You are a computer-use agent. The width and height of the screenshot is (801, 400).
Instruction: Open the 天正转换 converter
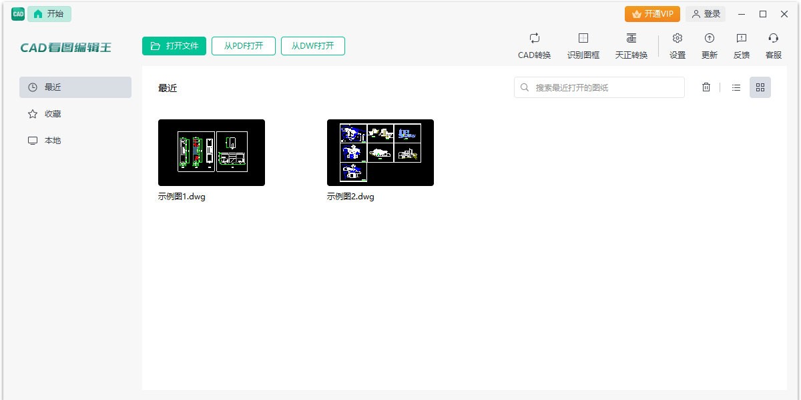[631, 46]
